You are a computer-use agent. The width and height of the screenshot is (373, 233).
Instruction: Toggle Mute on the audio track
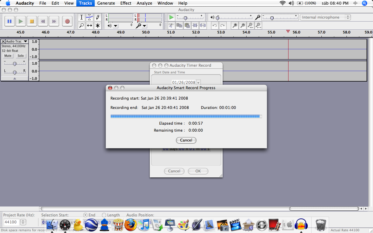[x=8, y=56]
